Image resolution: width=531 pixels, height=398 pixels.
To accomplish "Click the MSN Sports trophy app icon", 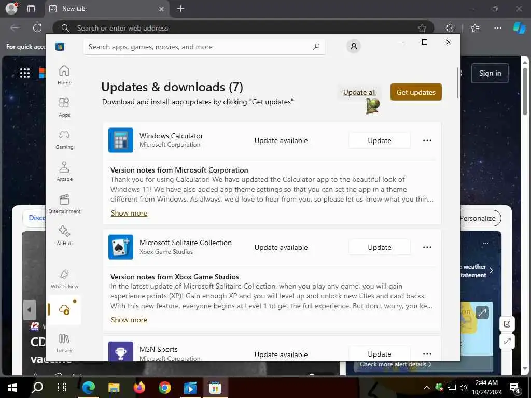I will point(120,351).
